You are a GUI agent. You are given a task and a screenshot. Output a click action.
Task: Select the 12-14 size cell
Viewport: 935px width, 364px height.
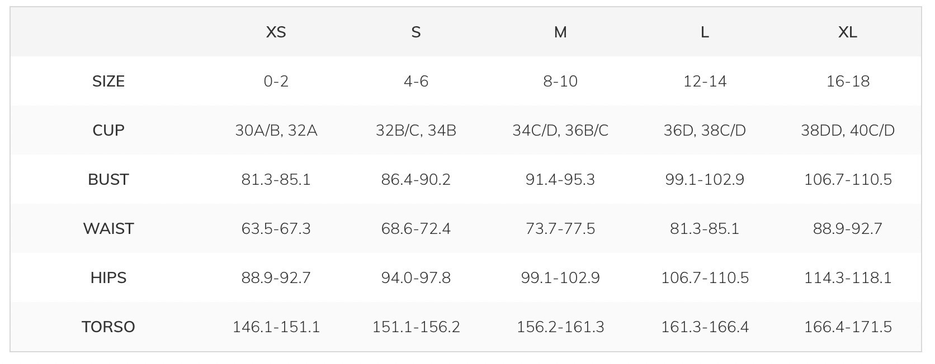705,82
